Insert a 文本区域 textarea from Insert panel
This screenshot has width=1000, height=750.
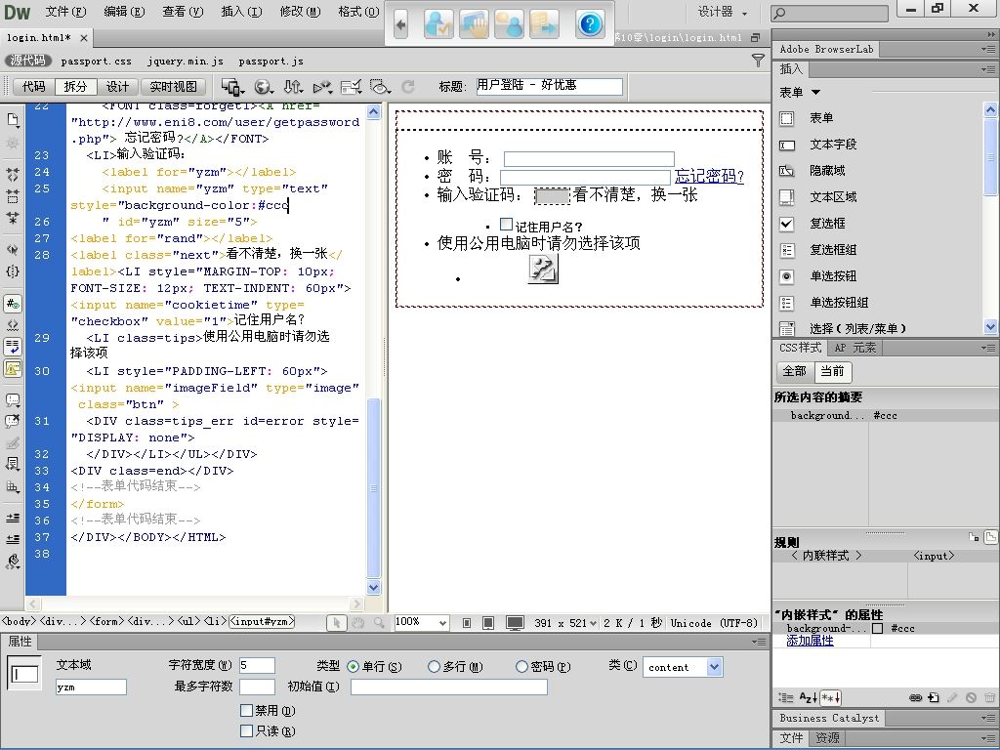(833, 197)
